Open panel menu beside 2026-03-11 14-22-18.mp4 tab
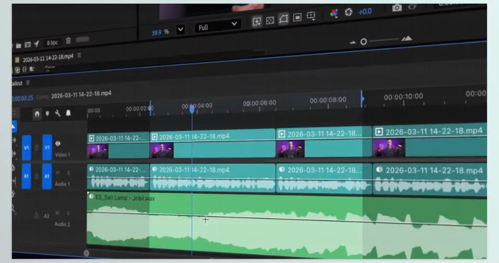Screen dimensions: 499x263 click(x=79, y=56)
